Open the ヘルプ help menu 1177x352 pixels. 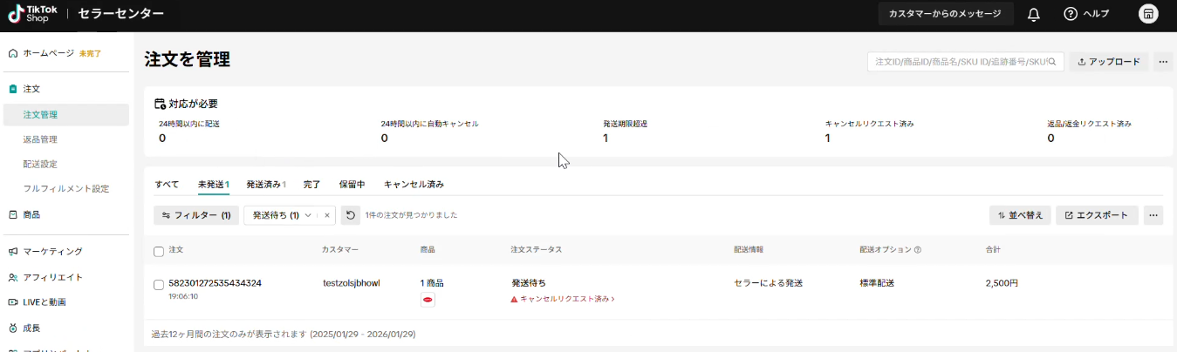(1086, 14)
